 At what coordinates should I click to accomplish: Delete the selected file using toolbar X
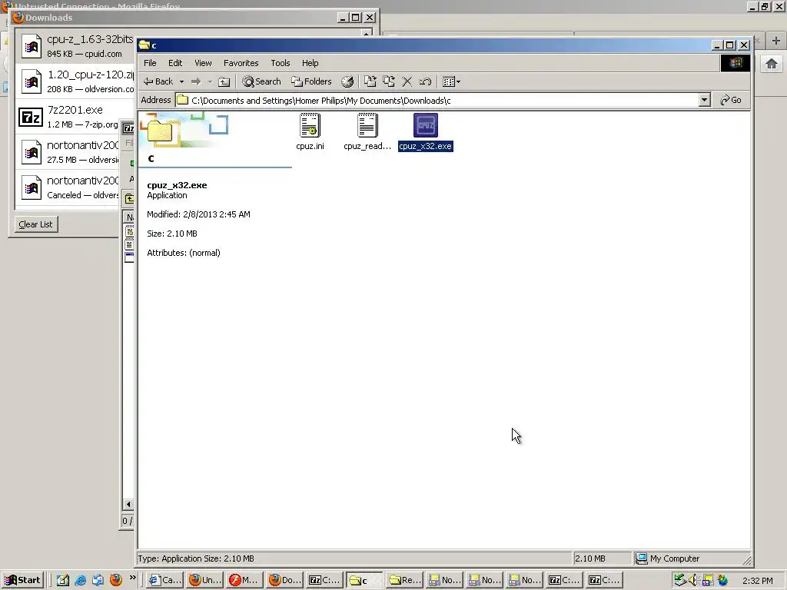point(407,81)
